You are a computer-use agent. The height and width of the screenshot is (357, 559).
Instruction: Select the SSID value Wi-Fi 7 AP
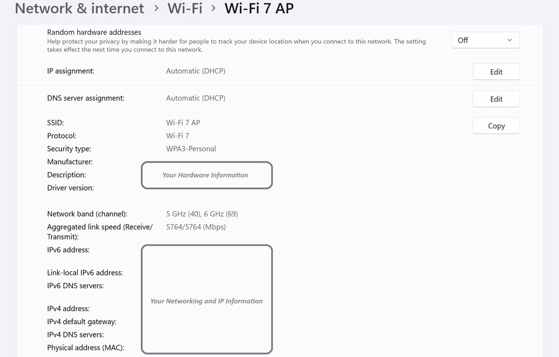click(183, 123)
